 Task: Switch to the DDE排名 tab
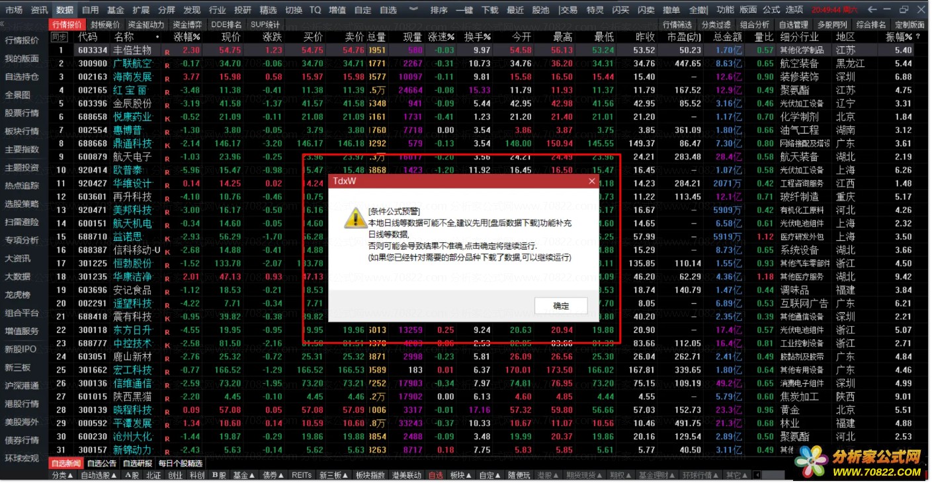point(227,24)
